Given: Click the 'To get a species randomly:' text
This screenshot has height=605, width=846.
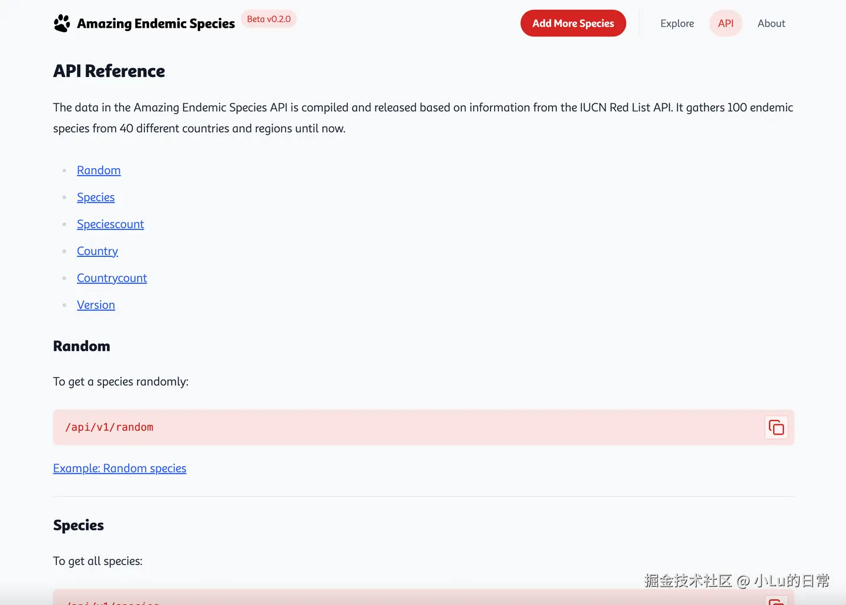Looking at the screenshot, I should tap(121, 382).
